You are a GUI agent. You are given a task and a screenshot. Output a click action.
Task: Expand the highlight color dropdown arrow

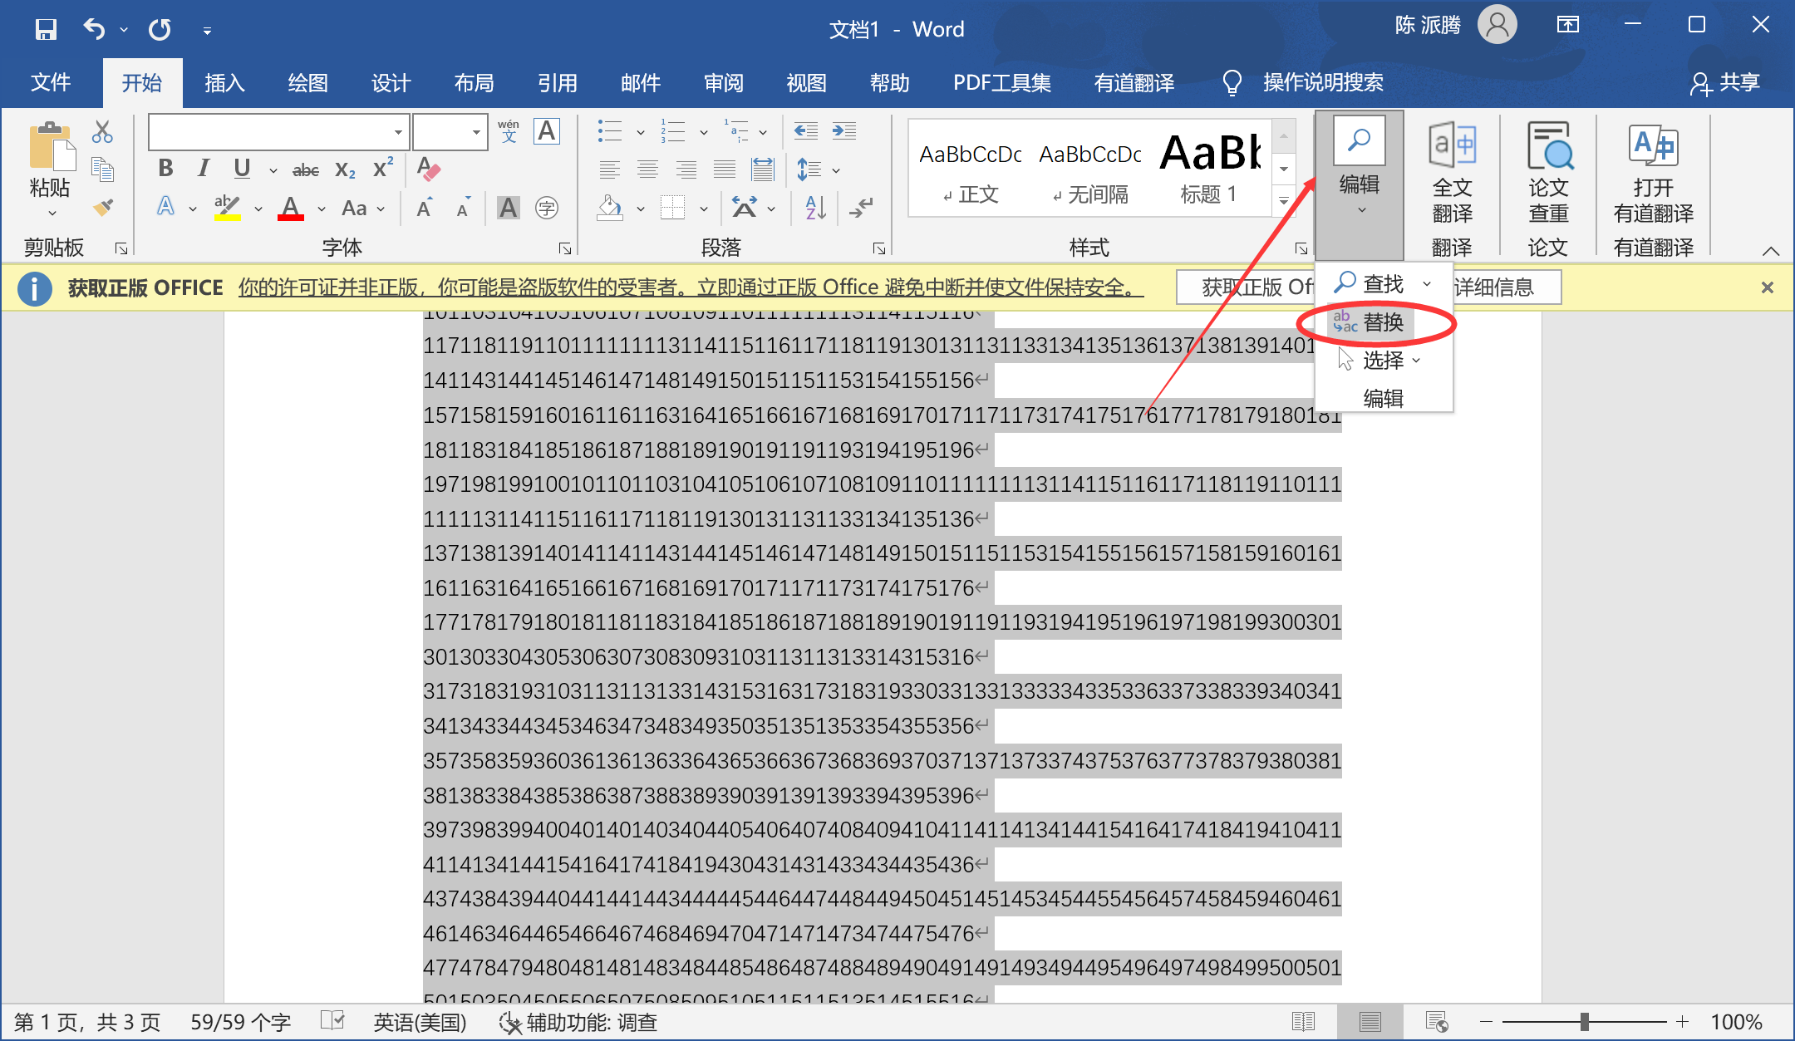(x=258, y=209)
